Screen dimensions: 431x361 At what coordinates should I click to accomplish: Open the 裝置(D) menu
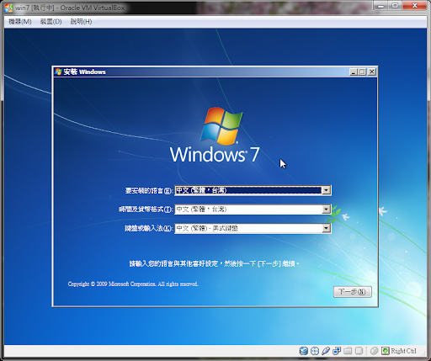pos(51,22)
